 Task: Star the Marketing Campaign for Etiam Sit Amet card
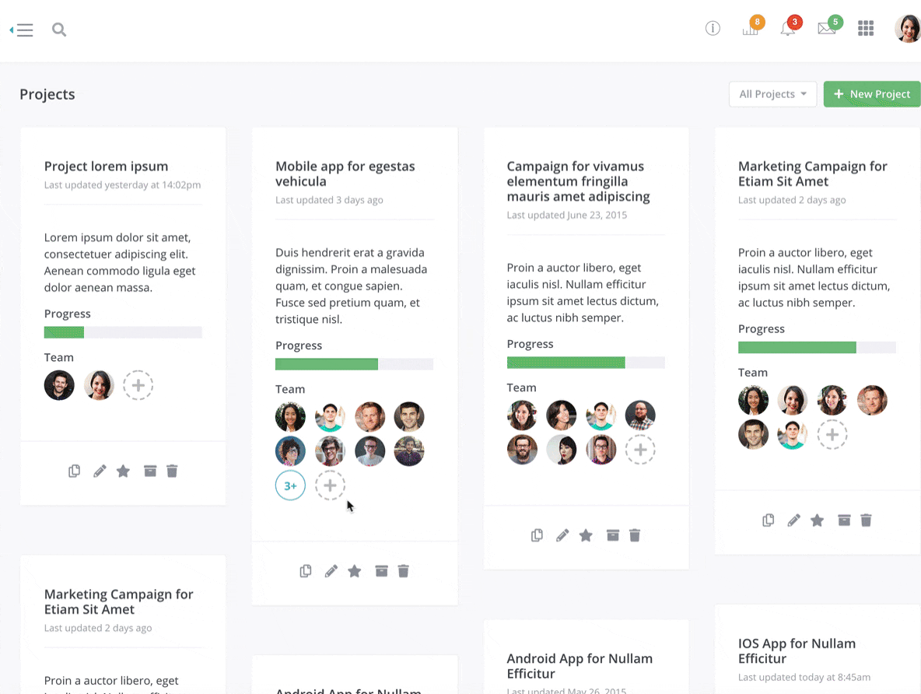[x=817, y=520]
